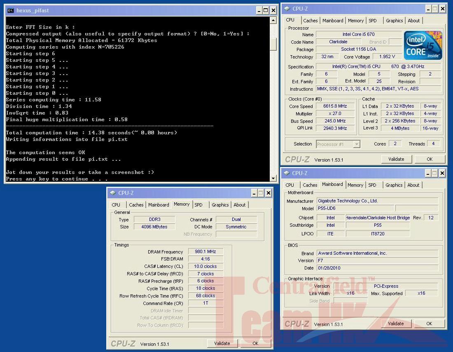Image resolution: width=453 pixels, height=352 pixels.
Task: Click OK in the CPU tab window
Action: (x=430, y=159)
